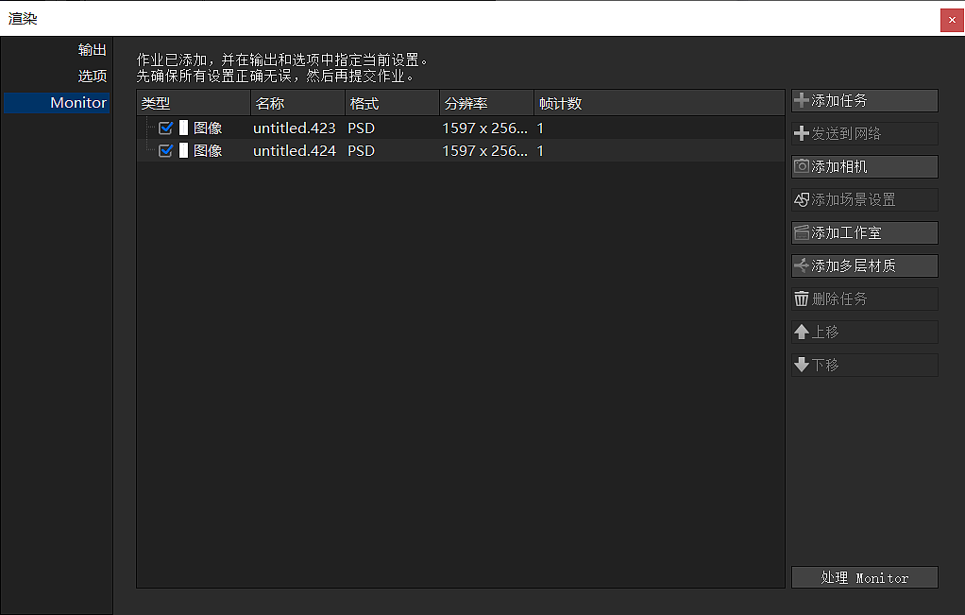The image size is (965, 615).
Task: Click the Frame Count (帧计数) column header
Action: [659, 103]
